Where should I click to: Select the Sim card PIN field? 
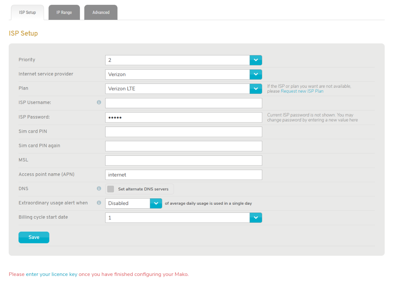click(184, 132)
